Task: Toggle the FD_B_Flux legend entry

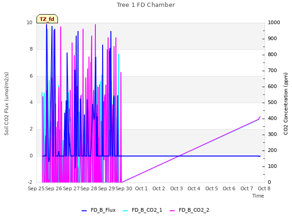Action: point(99,210)
